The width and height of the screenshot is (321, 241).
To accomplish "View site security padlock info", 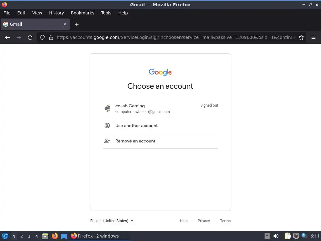I will (x=51, y=38).
